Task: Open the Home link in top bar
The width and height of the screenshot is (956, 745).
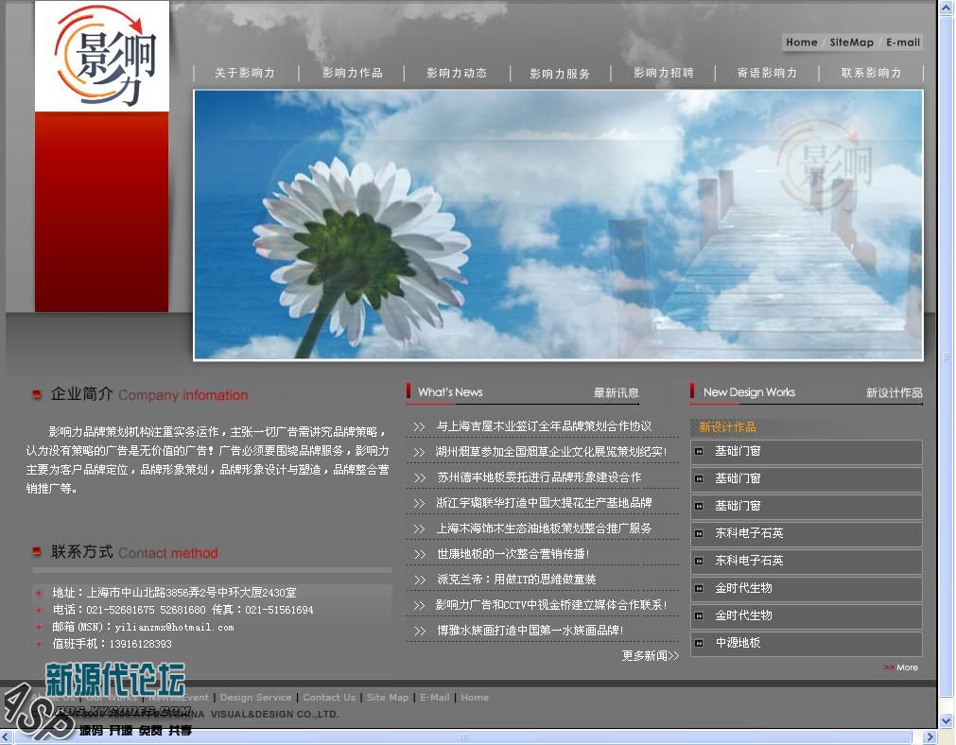Action: point(801,42)
